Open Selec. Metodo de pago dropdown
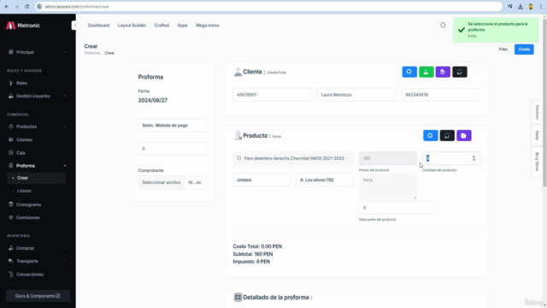 click(172, 125)
